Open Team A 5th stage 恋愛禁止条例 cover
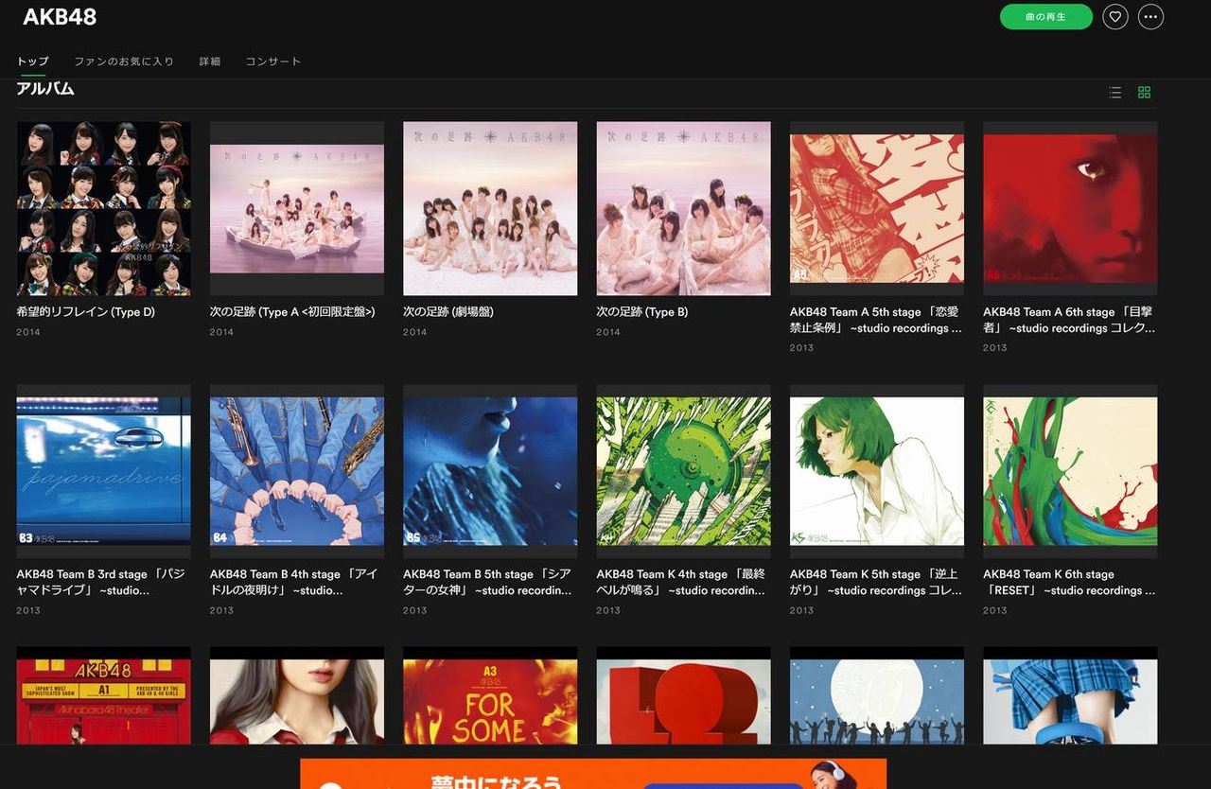This screenshot has height=789, width=1211. [x=877, y=208]
